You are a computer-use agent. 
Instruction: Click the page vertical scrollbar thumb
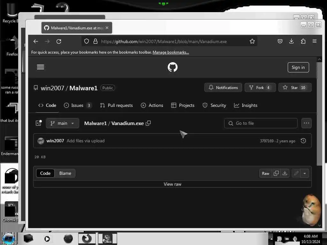(x=319, y=114)
